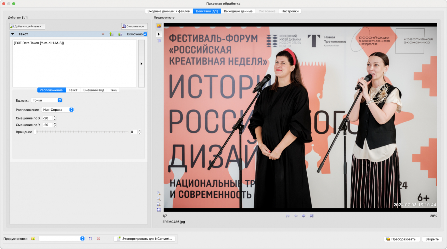Click the Закрыть button

[x=432, y=239]
